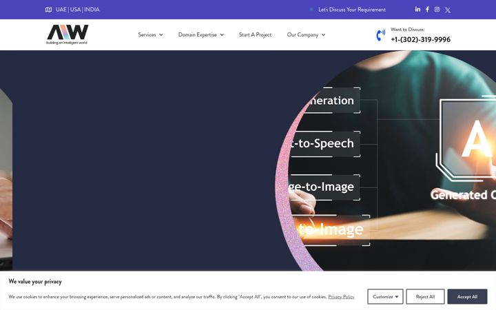Expand the Domain Expertise chevron

point(222,35)
